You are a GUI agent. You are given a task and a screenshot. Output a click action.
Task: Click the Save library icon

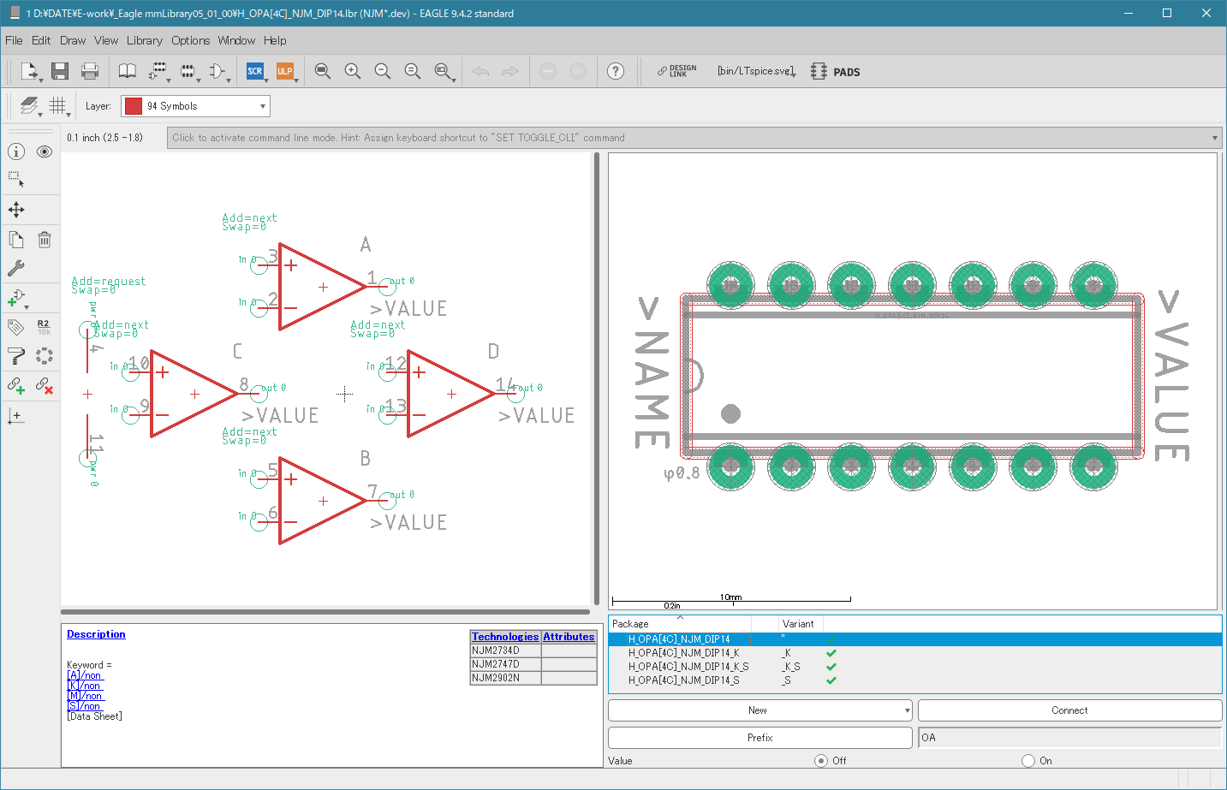coord(60,72)
